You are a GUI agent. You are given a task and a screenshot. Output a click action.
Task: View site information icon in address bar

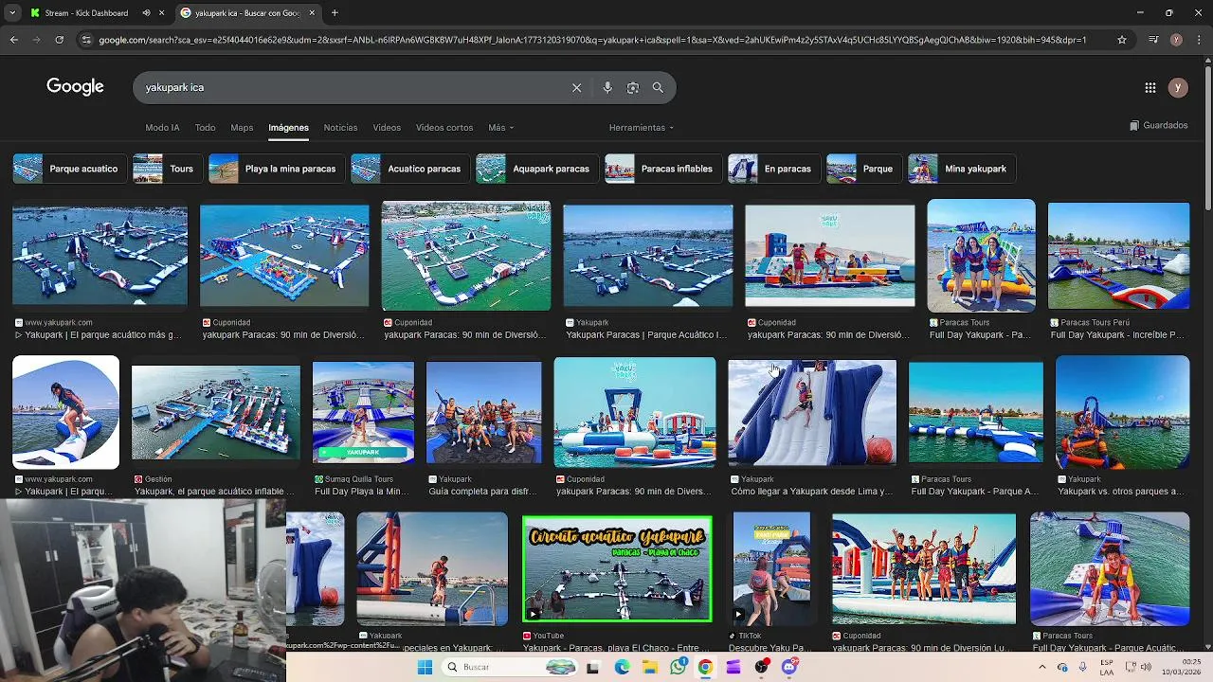pyautogui.click(x=86, y=40)
